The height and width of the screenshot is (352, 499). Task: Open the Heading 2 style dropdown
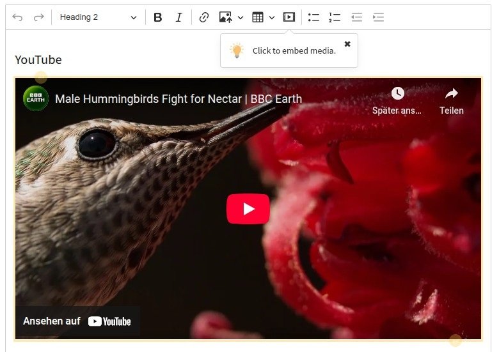click(98, 17)
